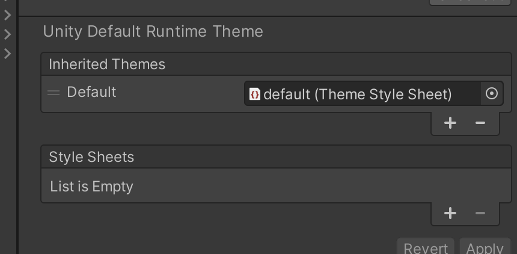Grab the drag handle beside Default entry
This screenshot has height=254, width=517.
point(54,93)
